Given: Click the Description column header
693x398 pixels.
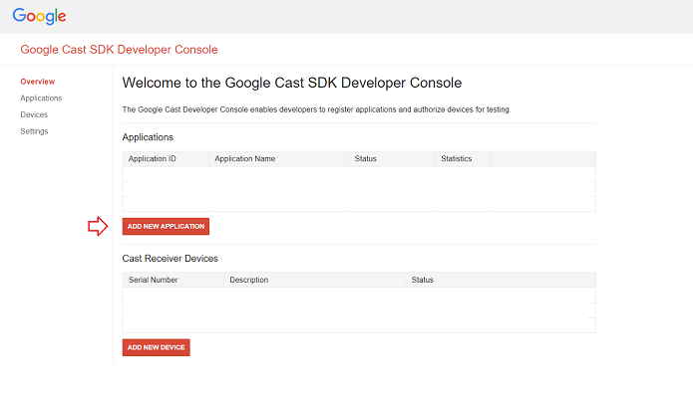Looking at the screenshot, I should pyautogui.click(x=248, y=281).
